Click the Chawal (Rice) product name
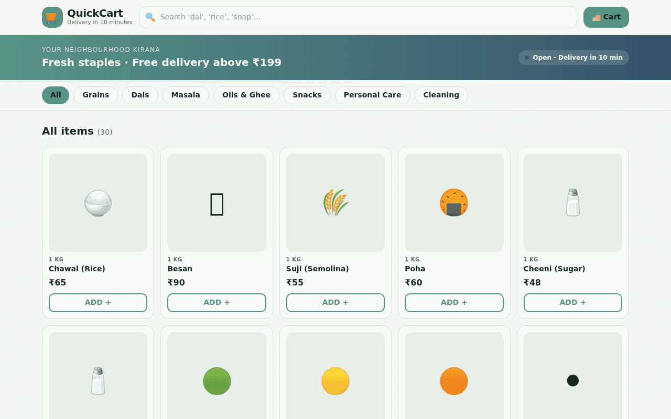 coord(77,269)
